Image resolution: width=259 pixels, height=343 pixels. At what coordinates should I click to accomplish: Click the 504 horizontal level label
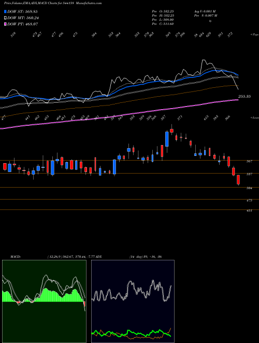tap(250, 188)
